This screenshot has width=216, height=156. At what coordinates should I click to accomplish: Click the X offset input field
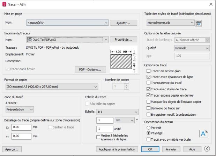point(21,127)
